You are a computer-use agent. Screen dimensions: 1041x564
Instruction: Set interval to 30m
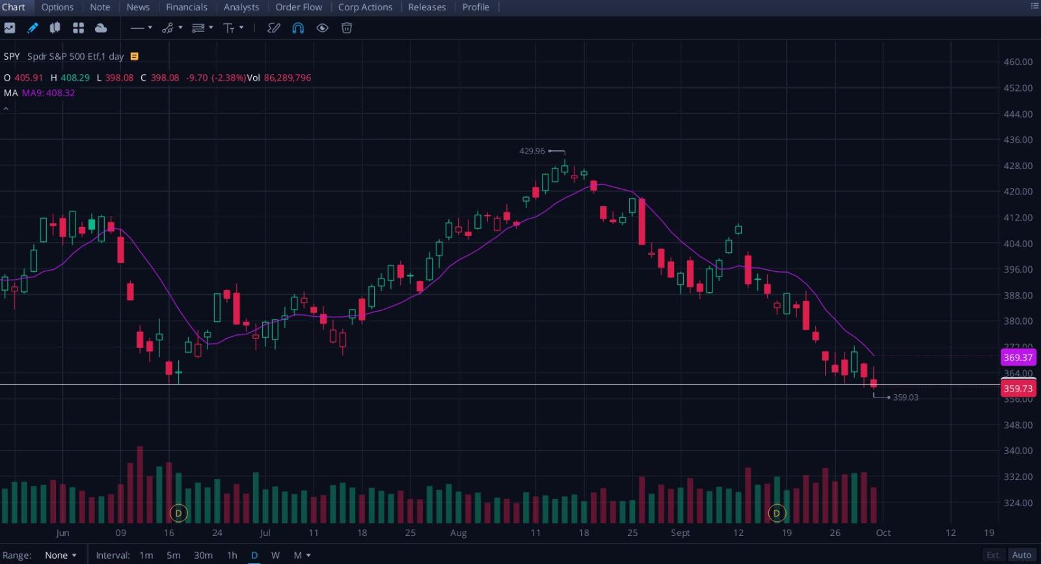pyautogui.click(x=203, y=555)
